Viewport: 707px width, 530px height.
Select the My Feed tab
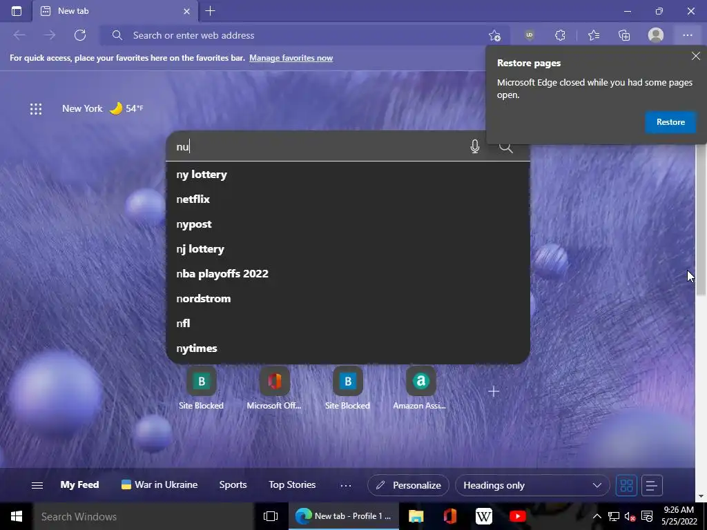coord(79,485)
